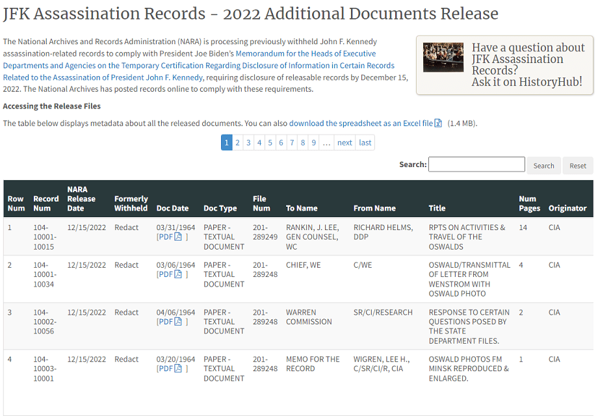This screenshot has height=416, width=598.
Task: Go to page 2 of results
Action: point(238,143)
